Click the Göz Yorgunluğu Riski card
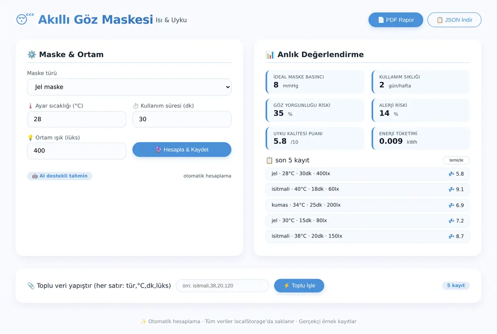Image resolution: width=497 pixels, height=334 pixels. [315, 110]
